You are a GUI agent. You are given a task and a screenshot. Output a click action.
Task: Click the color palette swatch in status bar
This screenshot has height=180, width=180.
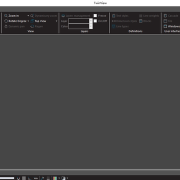coord(55,178)
